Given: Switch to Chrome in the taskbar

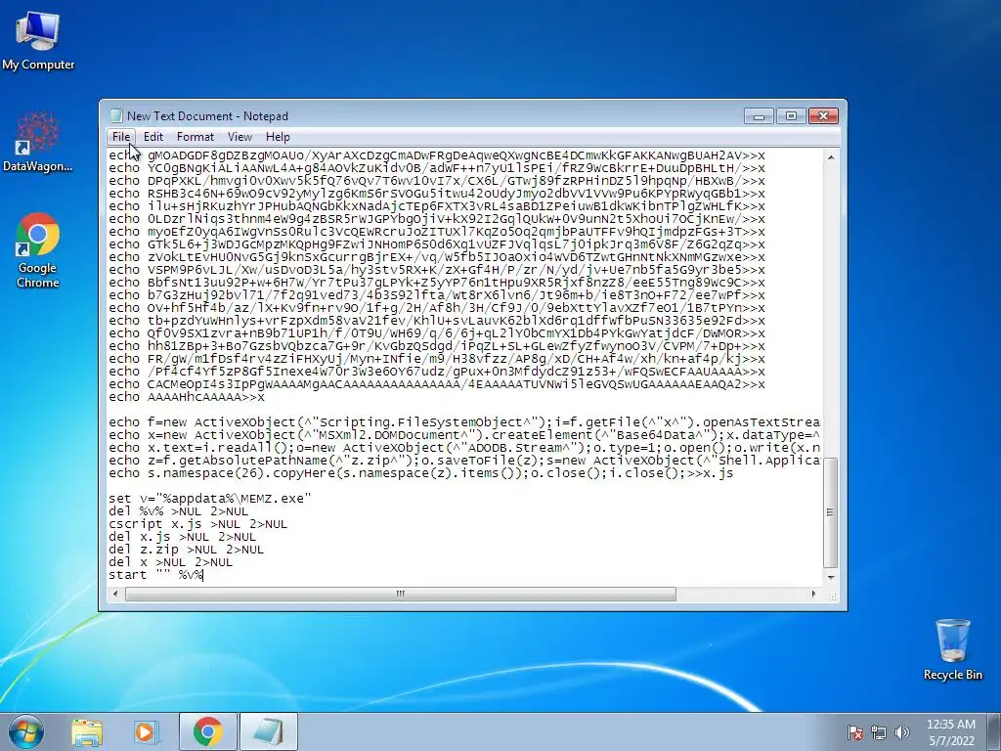Looking at the screenshot, I should point(208,731).
